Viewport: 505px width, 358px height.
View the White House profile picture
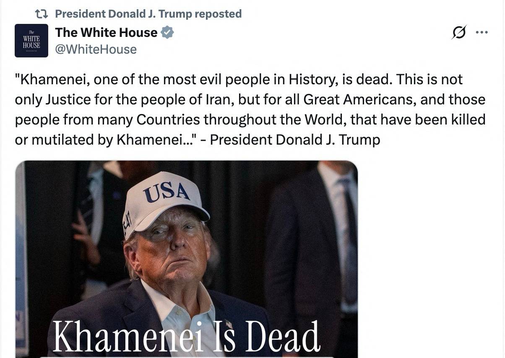point(31,40)
